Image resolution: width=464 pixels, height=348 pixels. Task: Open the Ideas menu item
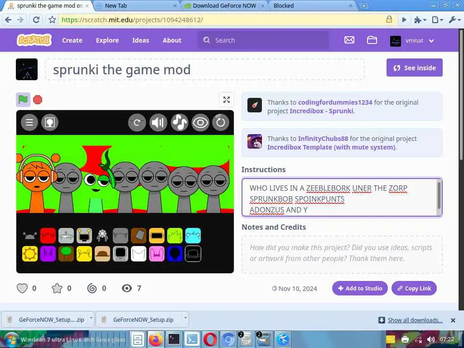(x=140, y=40)
